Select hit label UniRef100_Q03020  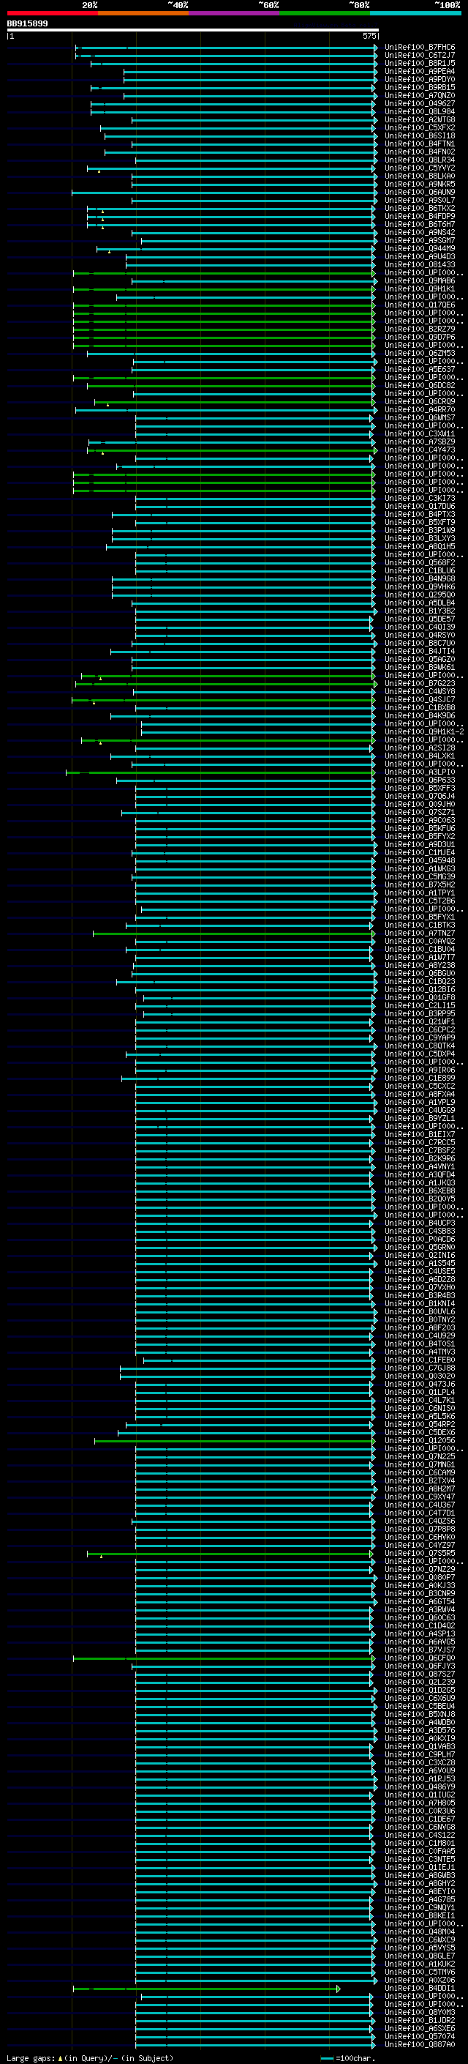point(419,1376)
